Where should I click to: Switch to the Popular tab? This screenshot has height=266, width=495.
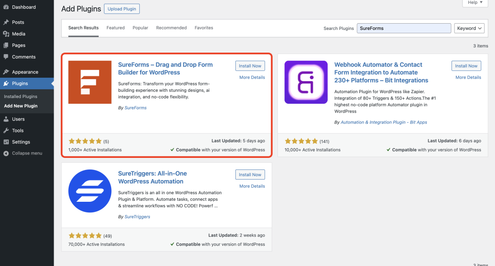(x=140, y=28)
